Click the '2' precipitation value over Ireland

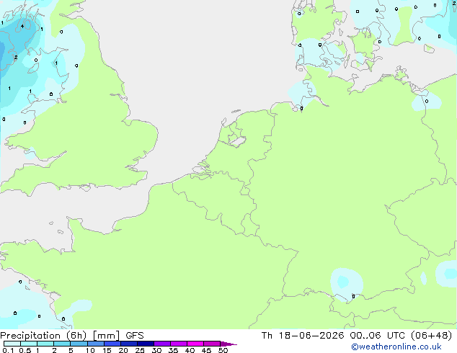pyautogui.click(x=16, y=58)
